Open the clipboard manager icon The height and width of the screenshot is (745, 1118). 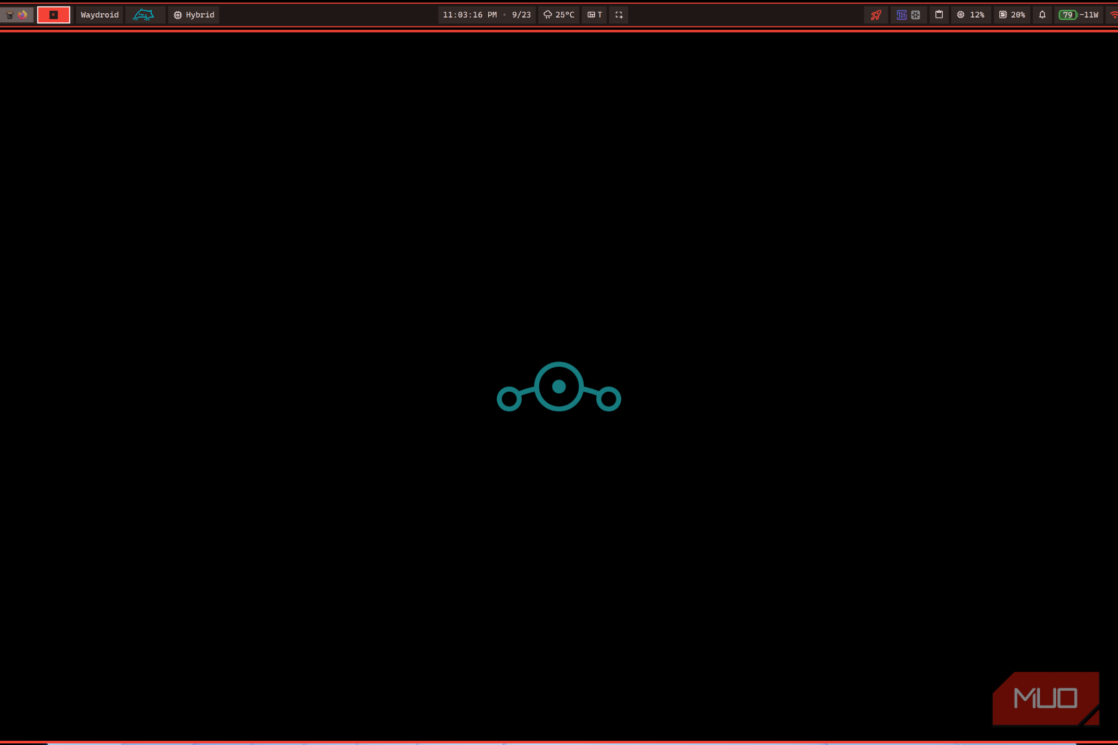[939, 15]
